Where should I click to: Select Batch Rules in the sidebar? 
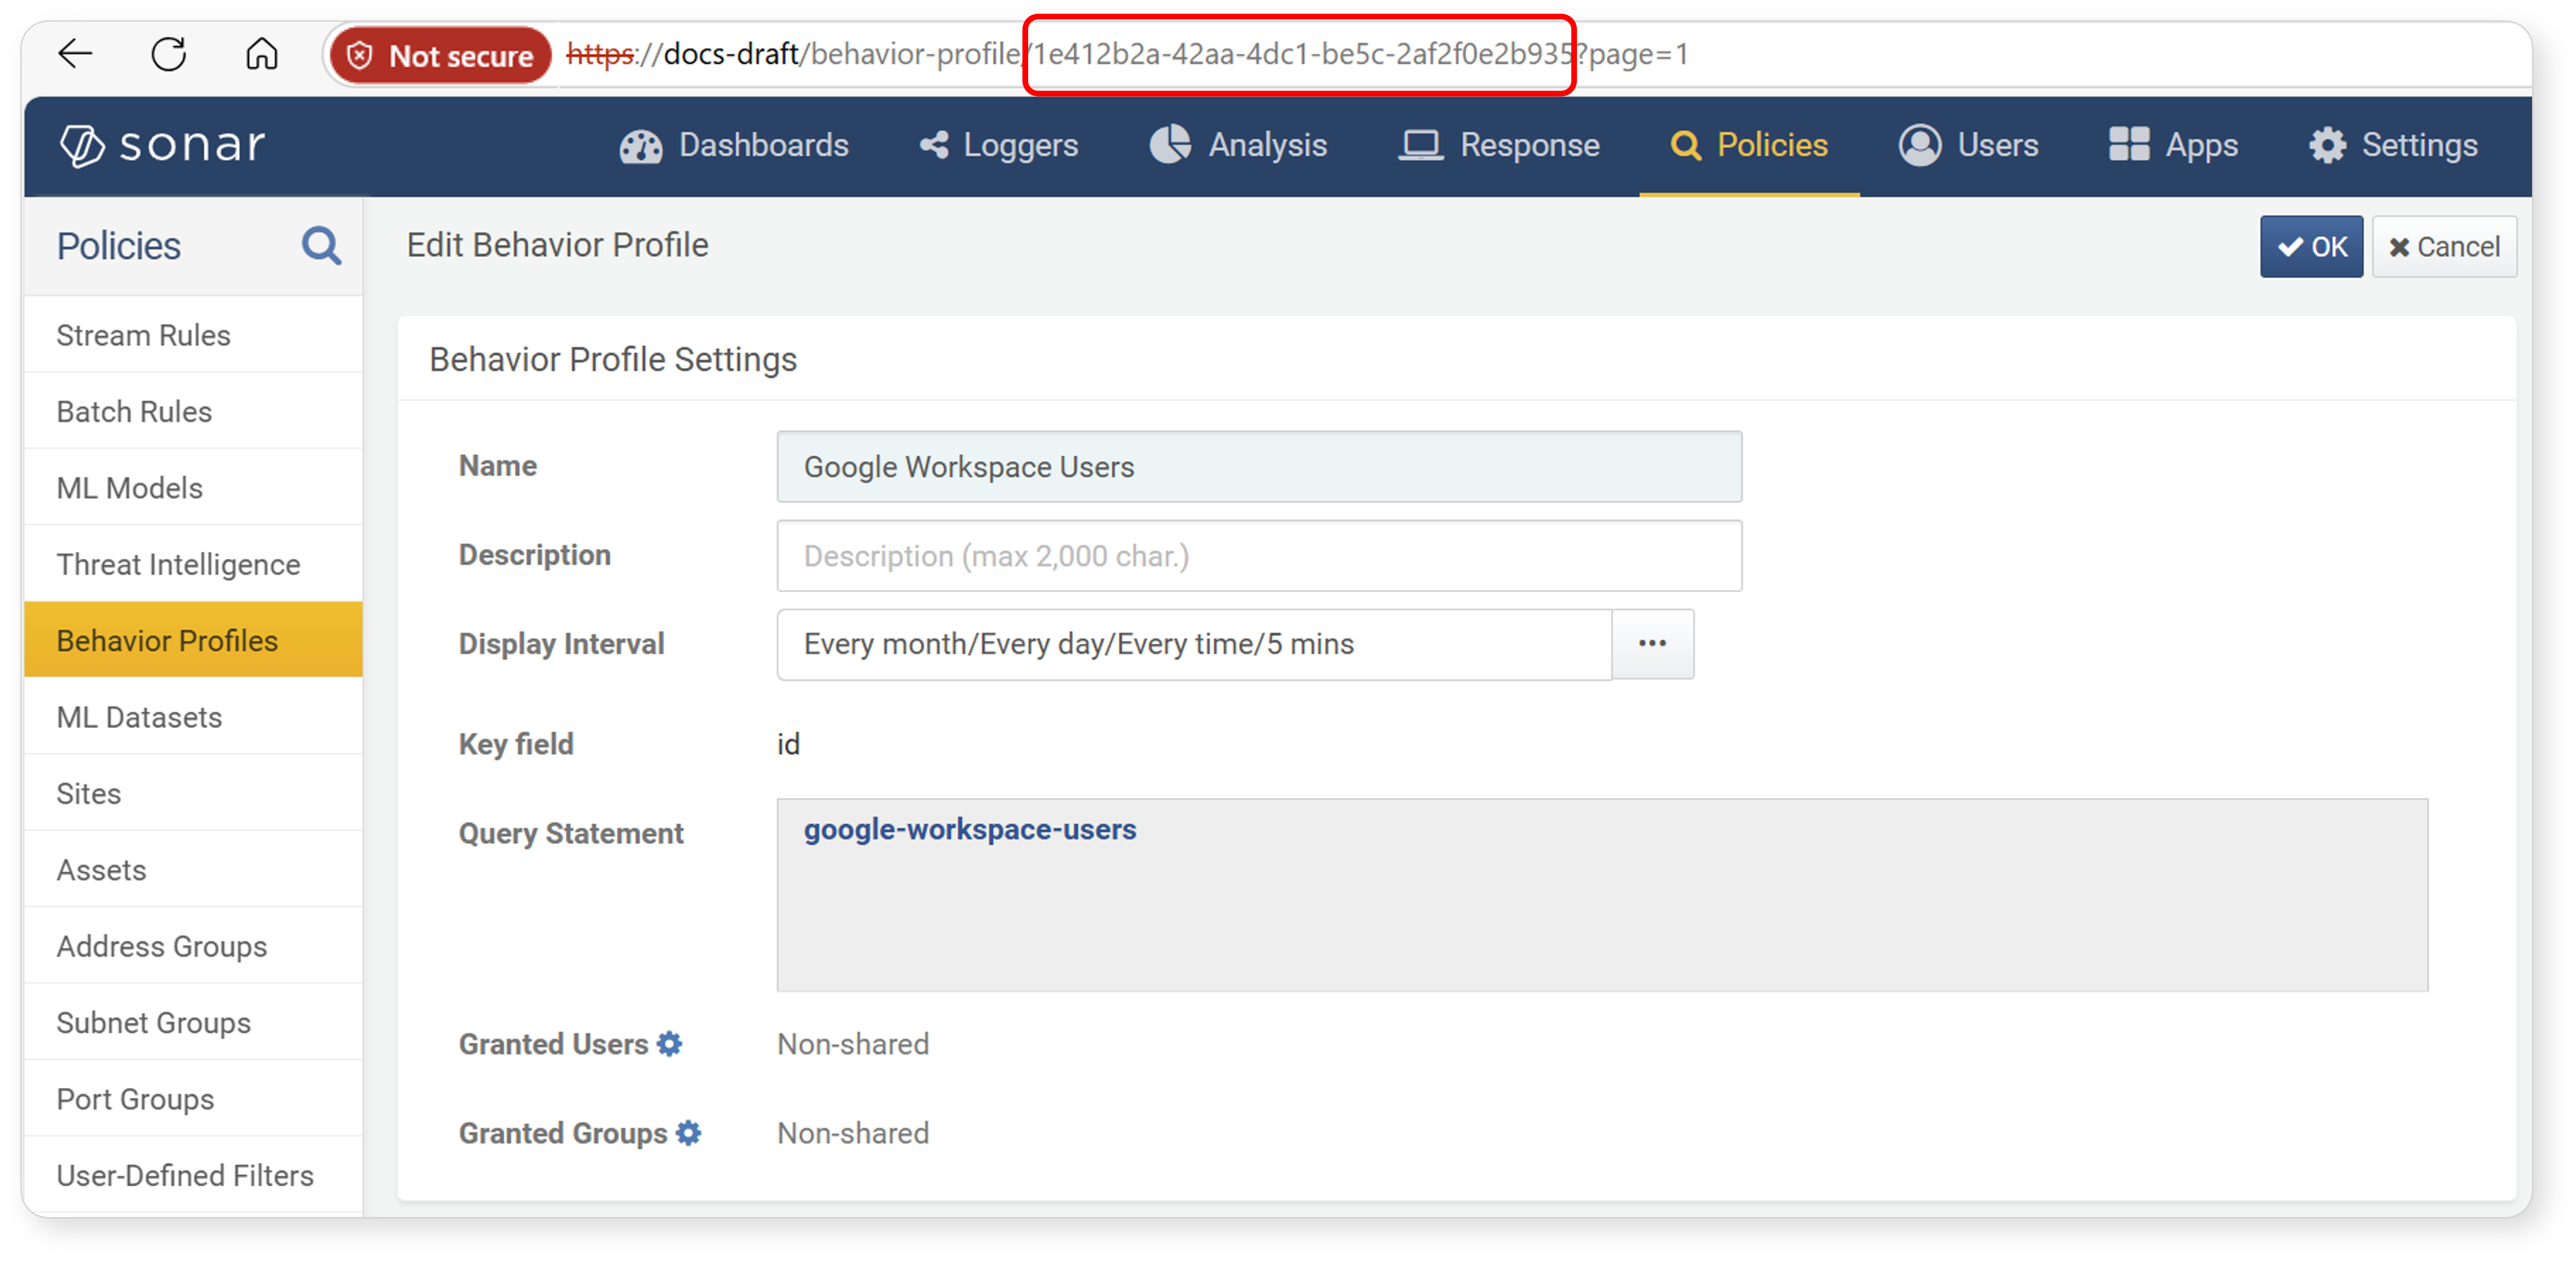click(x=193, y=412)
